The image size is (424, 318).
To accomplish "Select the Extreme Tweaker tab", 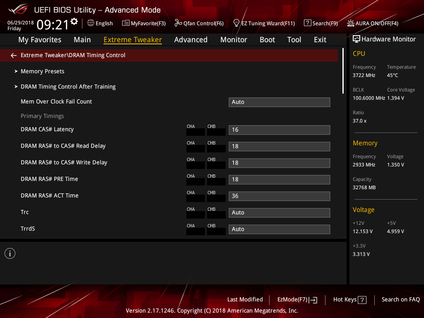I will 133,40.
